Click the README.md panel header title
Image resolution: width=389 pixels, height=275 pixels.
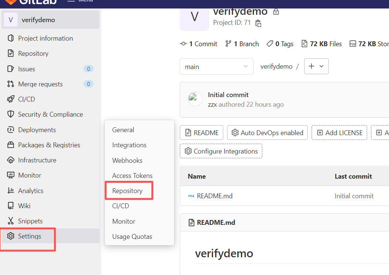point(216,222)
